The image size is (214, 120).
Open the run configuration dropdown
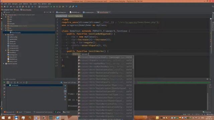44,7
